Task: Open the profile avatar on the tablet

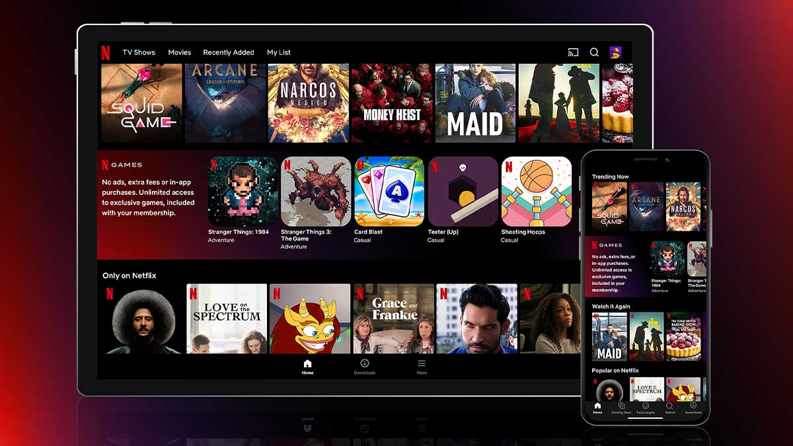Action: pyautogui.click(x=615, y=52)
